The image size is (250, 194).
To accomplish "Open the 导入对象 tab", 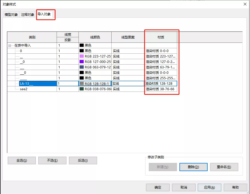I will pyautogui.click(x=44, y=14).
